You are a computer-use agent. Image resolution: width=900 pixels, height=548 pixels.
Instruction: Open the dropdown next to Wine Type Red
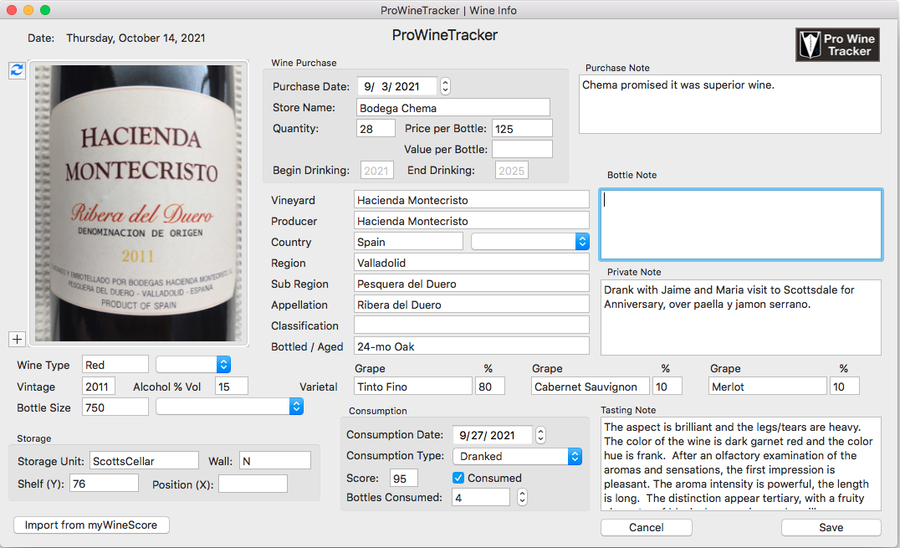click(222, 364)
